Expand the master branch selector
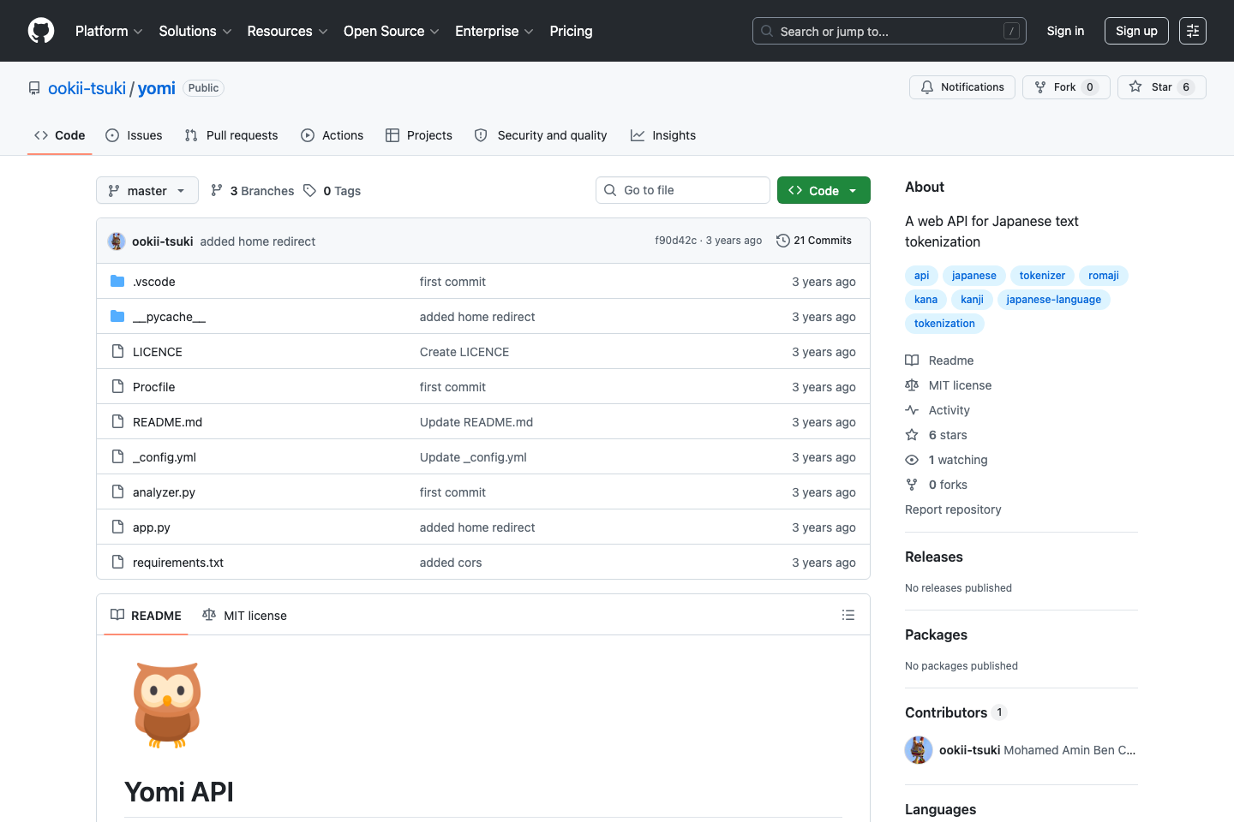This screenshot has width=1234, height=822. [147, 190]
